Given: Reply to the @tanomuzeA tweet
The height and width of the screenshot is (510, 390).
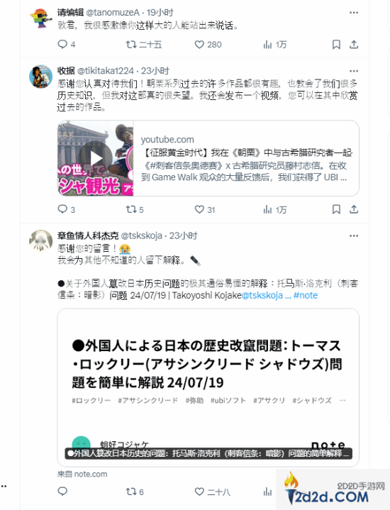Looking at the screenshot, I should coord(62,44).
